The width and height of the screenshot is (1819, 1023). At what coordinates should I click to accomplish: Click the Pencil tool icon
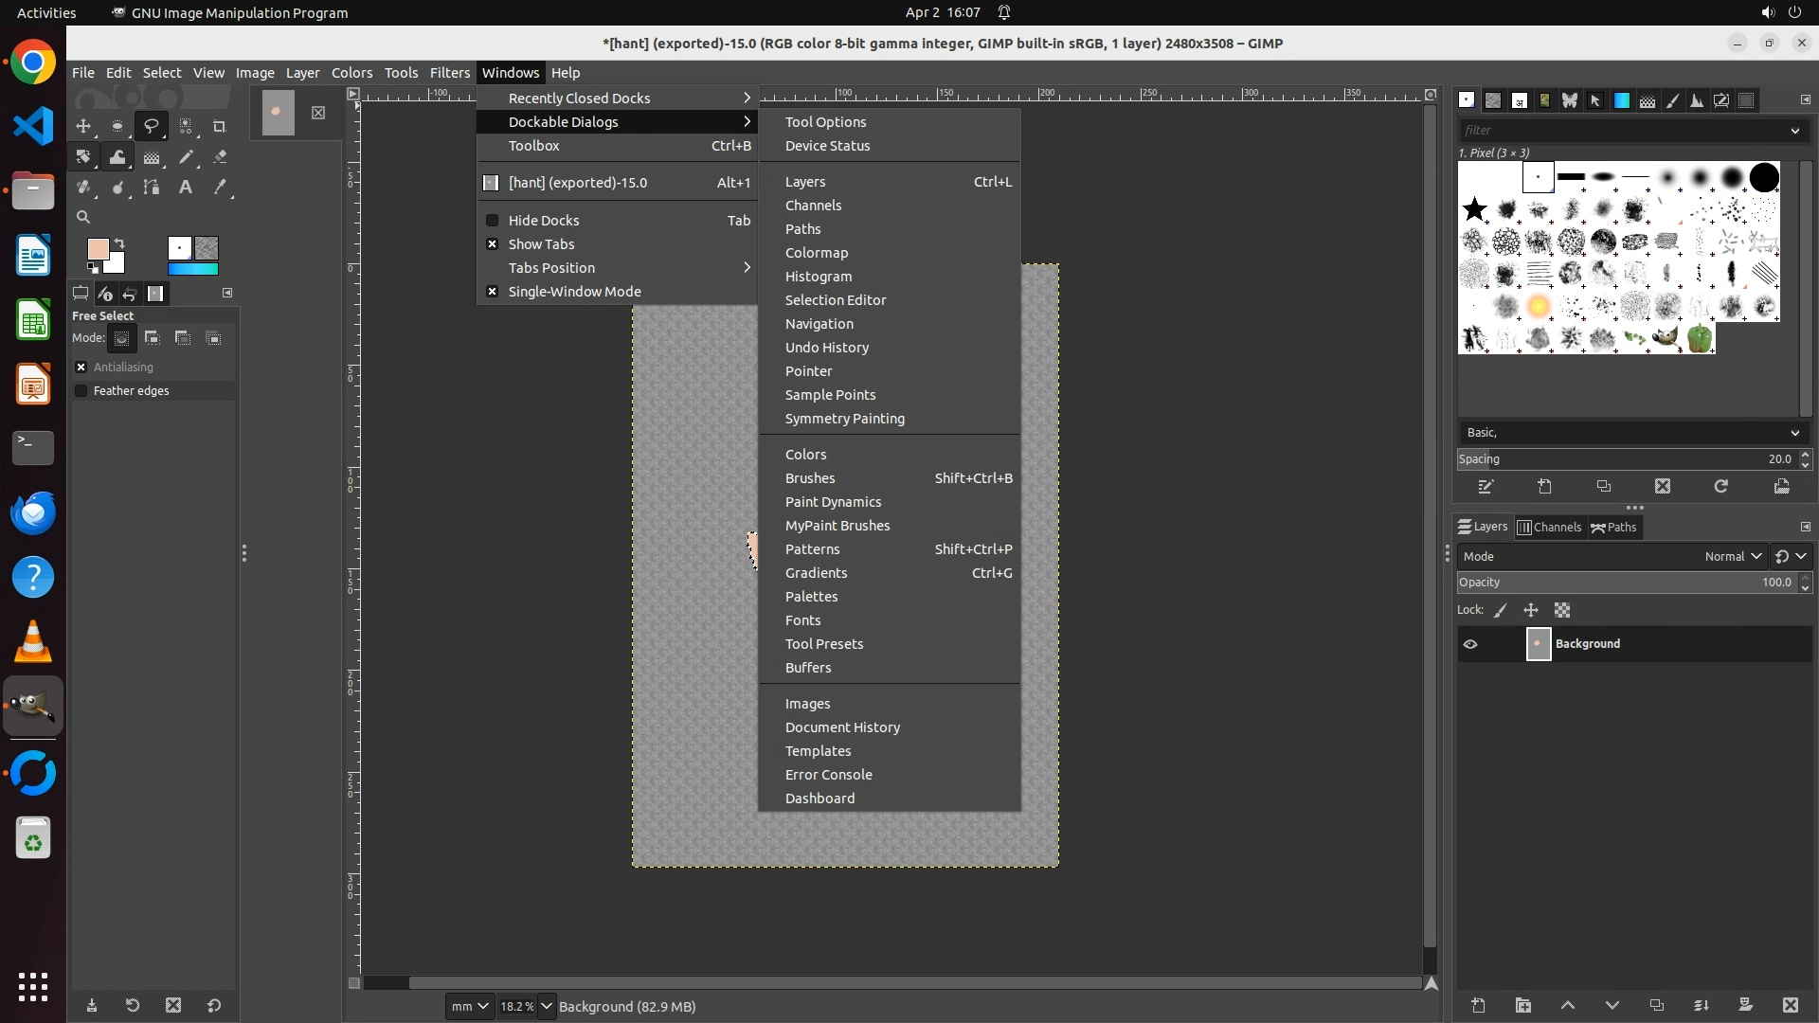(186, 157)
